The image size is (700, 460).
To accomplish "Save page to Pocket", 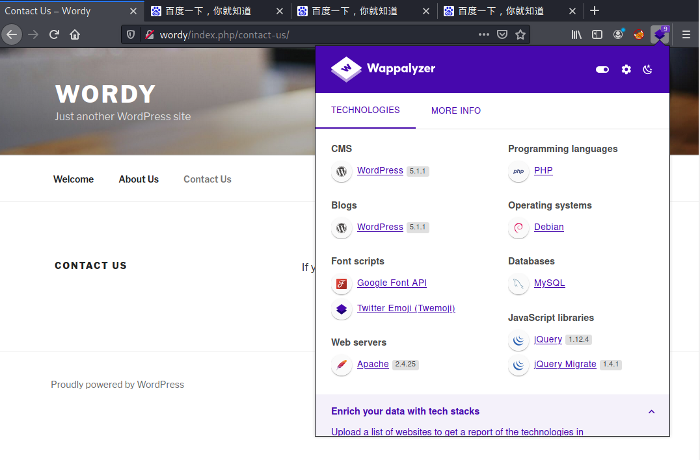I will [502, 35].
